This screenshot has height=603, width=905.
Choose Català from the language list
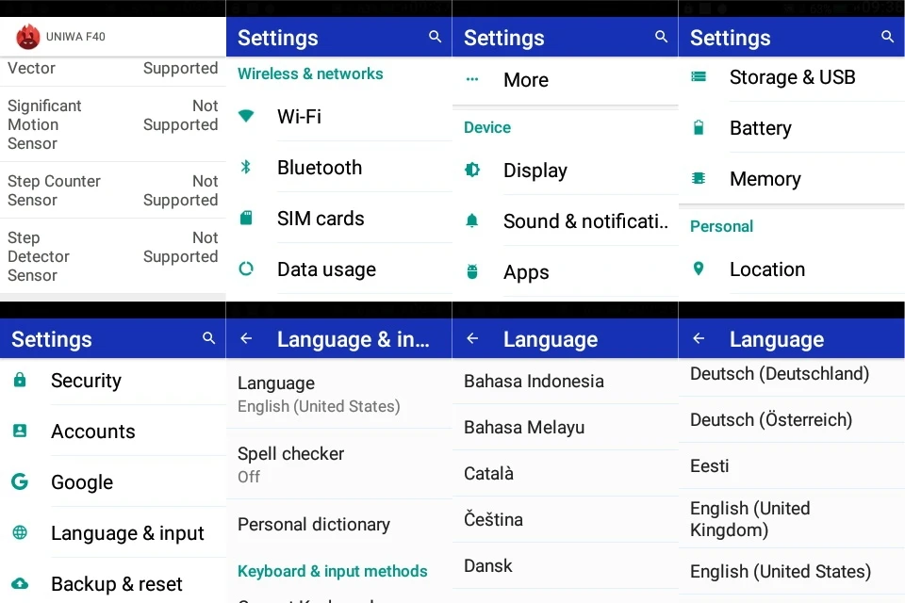click(x=565, y=473)
